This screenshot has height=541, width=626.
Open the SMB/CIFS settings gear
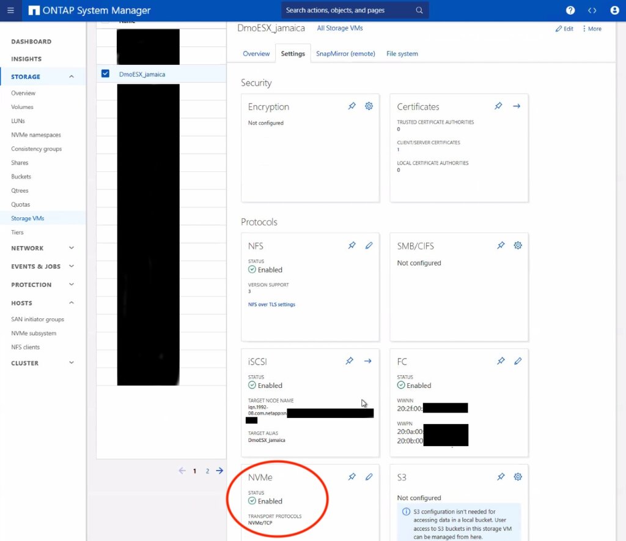[x=518, y=245]
